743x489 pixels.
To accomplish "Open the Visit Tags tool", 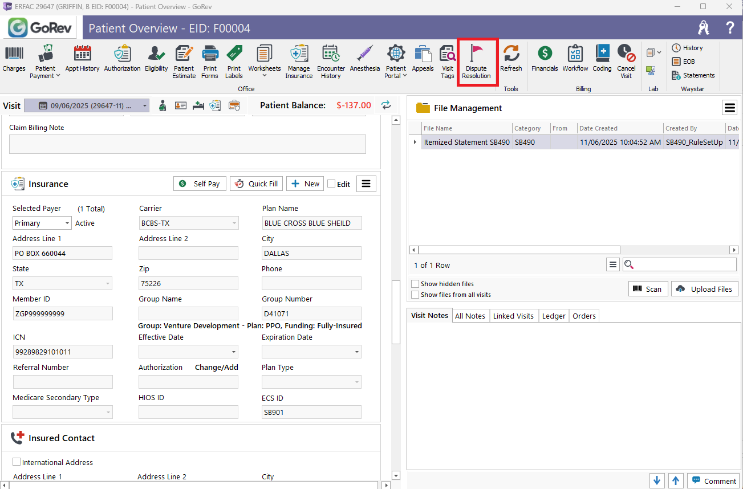I will point(448,62).
